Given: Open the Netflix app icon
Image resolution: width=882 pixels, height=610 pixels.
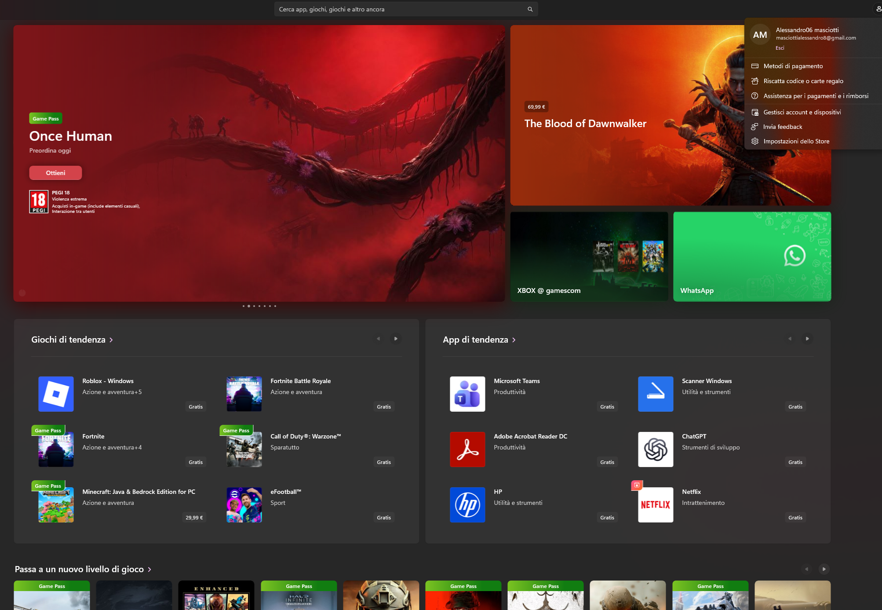Looking at the screenshot, I should (656, 504).
